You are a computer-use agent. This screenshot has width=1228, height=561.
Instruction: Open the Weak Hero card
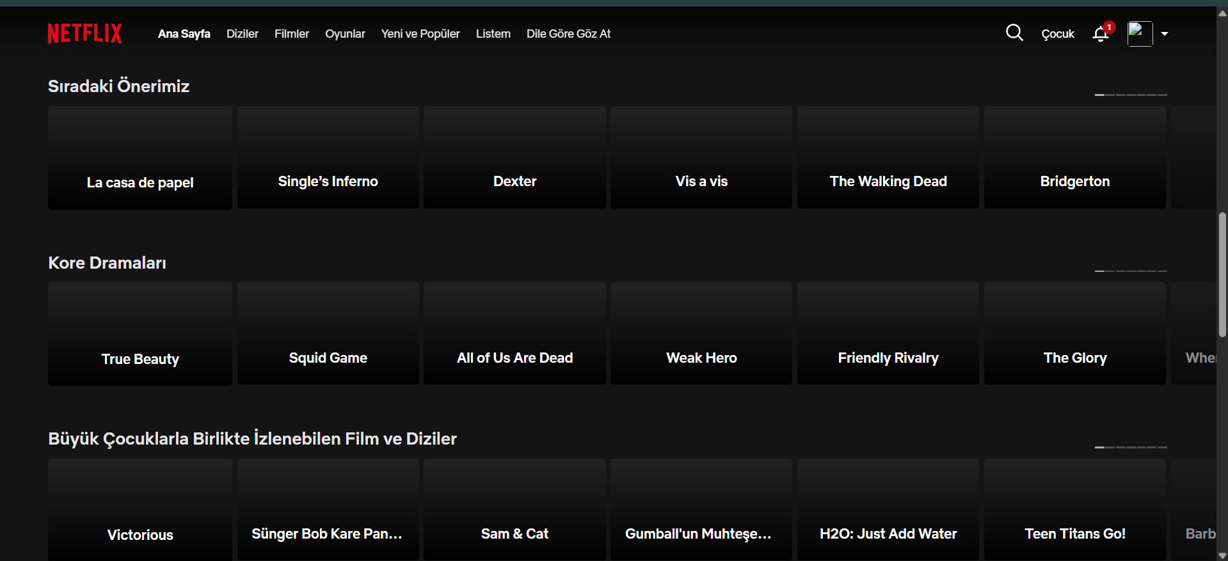tap(701, 333)
